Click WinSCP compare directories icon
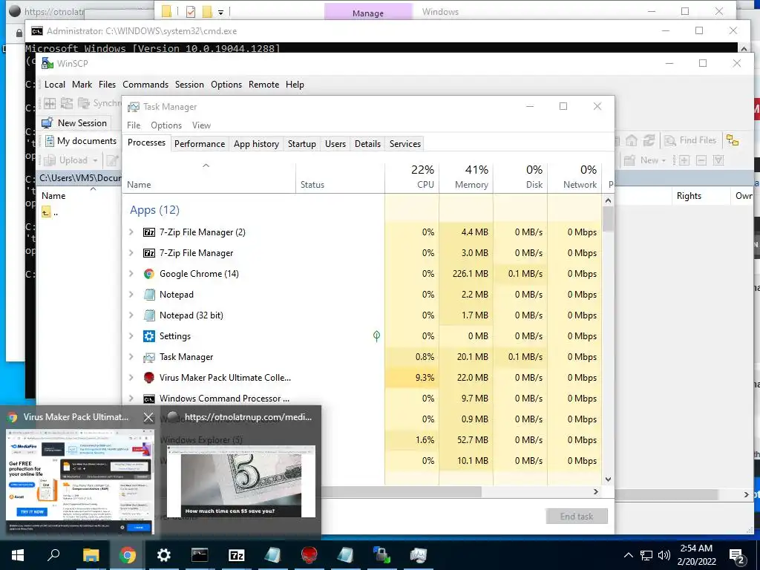760x570 pixels. 67,103
